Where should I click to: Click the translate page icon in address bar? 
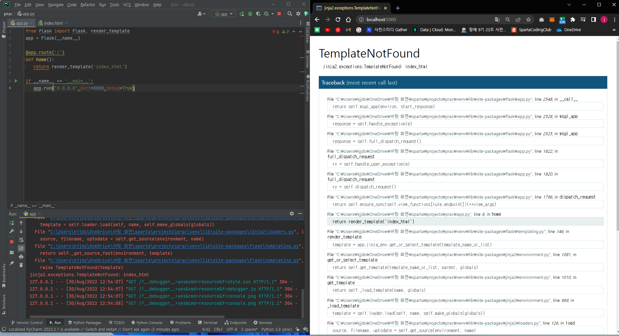(x=497, y=19)
